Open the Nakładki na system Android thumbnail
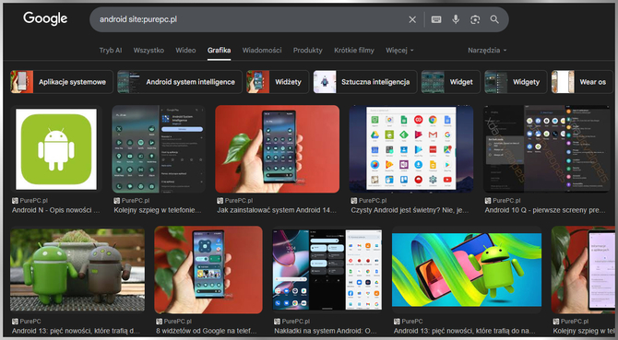The image size is (618, 340). pyautogui.click(x=327, y=270)
